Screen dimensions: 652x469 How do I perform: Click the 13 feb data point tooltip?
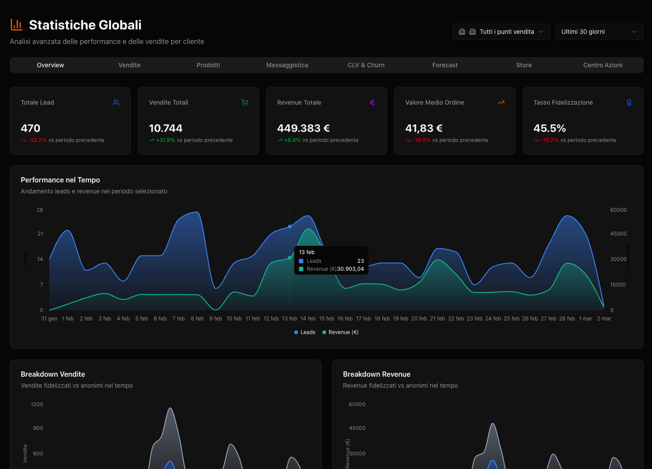[331, 260]
